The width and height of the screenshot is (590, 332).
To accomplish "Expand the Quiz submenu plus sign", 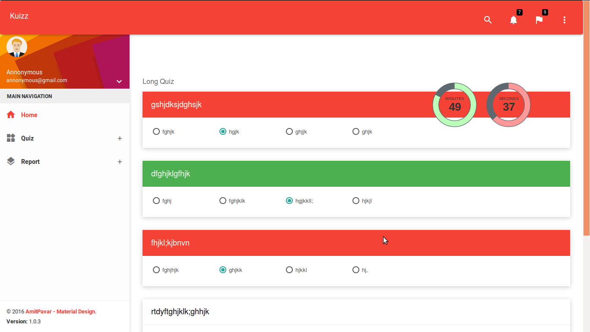I will 120,138.
